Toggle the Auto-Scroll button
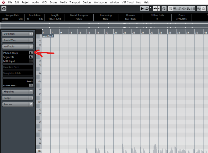208x153 pixels. click(x=155, y=9)
